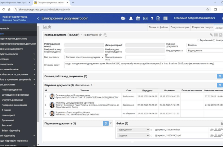Screen dimensions: 223x147
Task: Refresh the Підписання документа section
Action: coord(106,123)
